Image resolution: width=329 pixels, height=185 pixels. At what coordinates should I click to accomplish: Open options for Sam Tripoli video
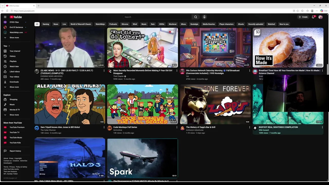pyautogui.click(x=104, y=127)
